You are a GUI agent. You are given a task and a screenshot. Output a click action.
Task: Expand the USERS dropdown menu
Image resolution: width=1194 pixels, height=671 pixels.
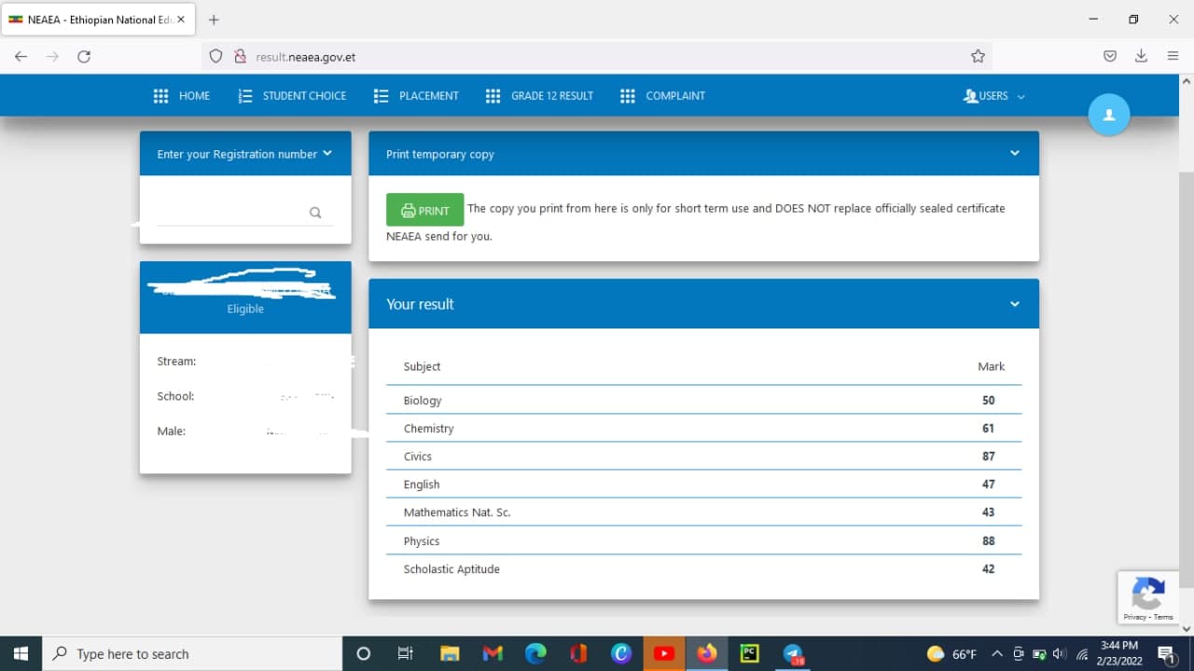tap(994, 96)
